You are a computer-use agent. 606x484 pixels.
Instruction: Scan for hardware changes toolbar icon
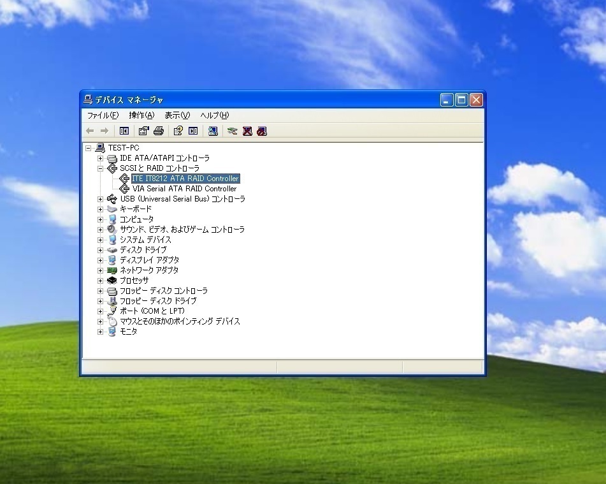point(213,131)
